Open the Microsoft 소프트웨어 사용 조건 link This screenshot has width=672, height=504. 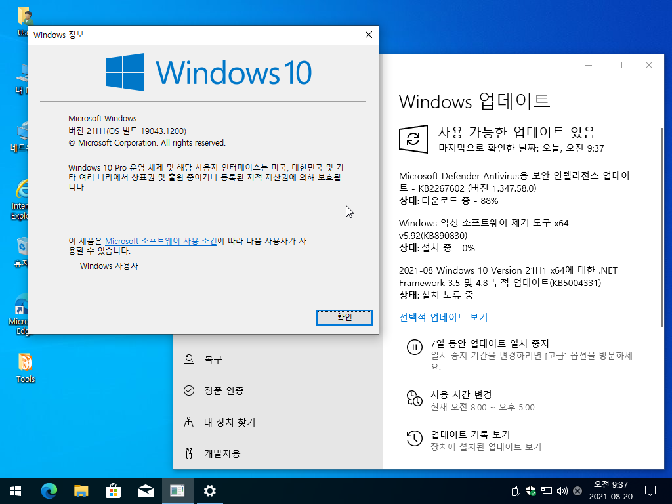click(161, 241)
